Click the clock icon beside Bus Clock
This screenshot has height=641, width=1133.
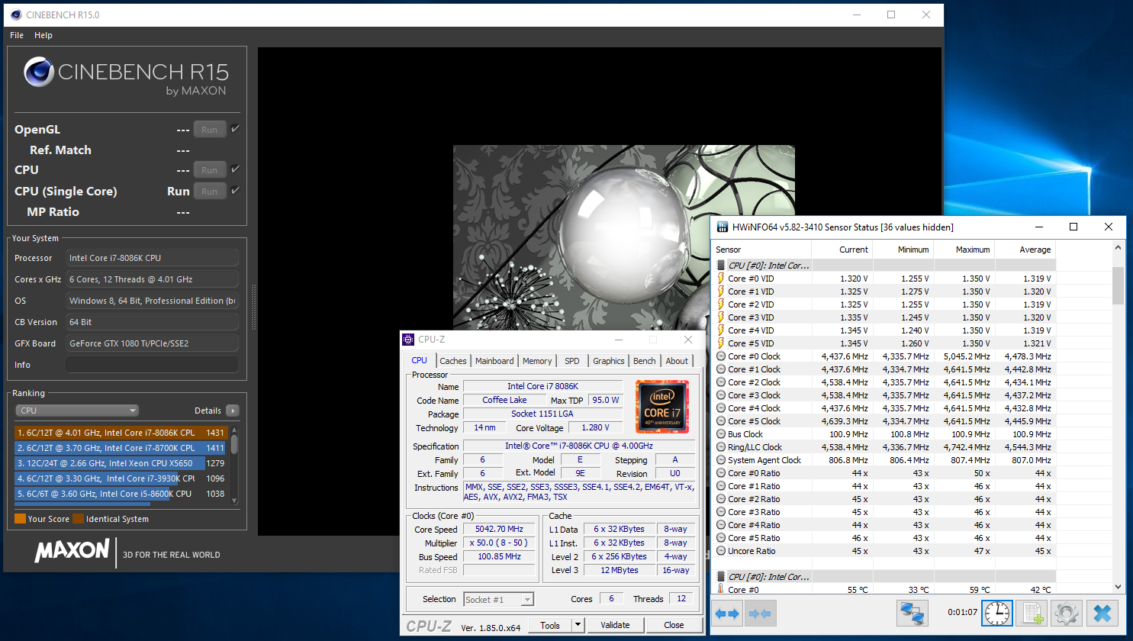click(x=721, y=434)
